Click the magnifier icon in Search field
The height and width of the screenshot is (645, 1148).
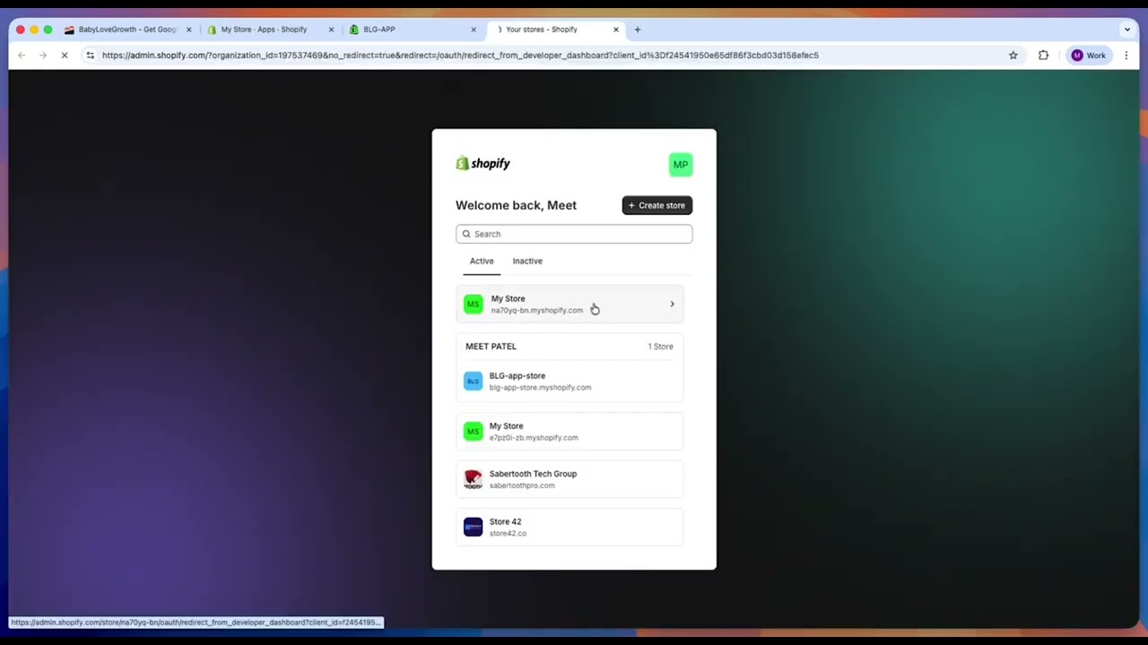click(x=466, y=234)
